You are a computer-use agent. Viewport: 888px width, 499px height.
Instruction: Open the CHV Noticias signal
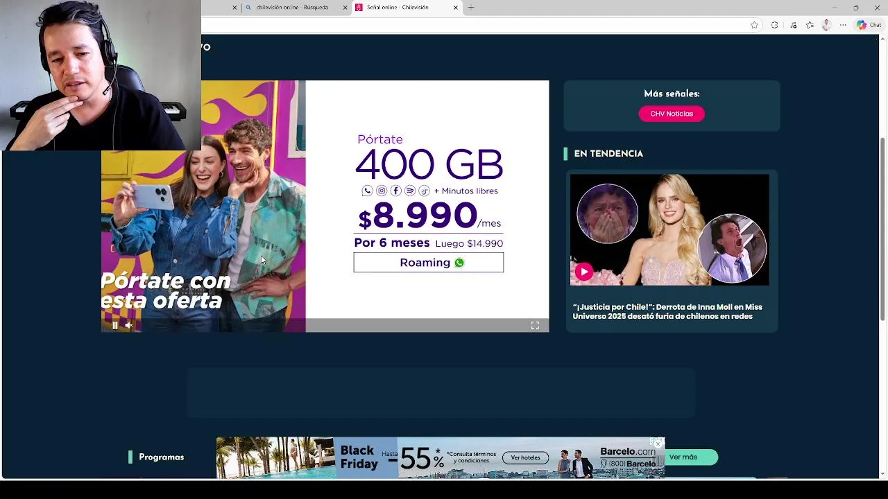tap(672, 114)
